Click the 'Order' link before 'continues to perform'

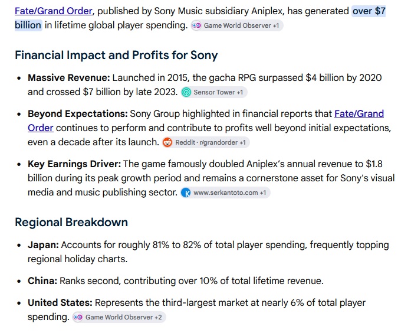tap(41, 128)
